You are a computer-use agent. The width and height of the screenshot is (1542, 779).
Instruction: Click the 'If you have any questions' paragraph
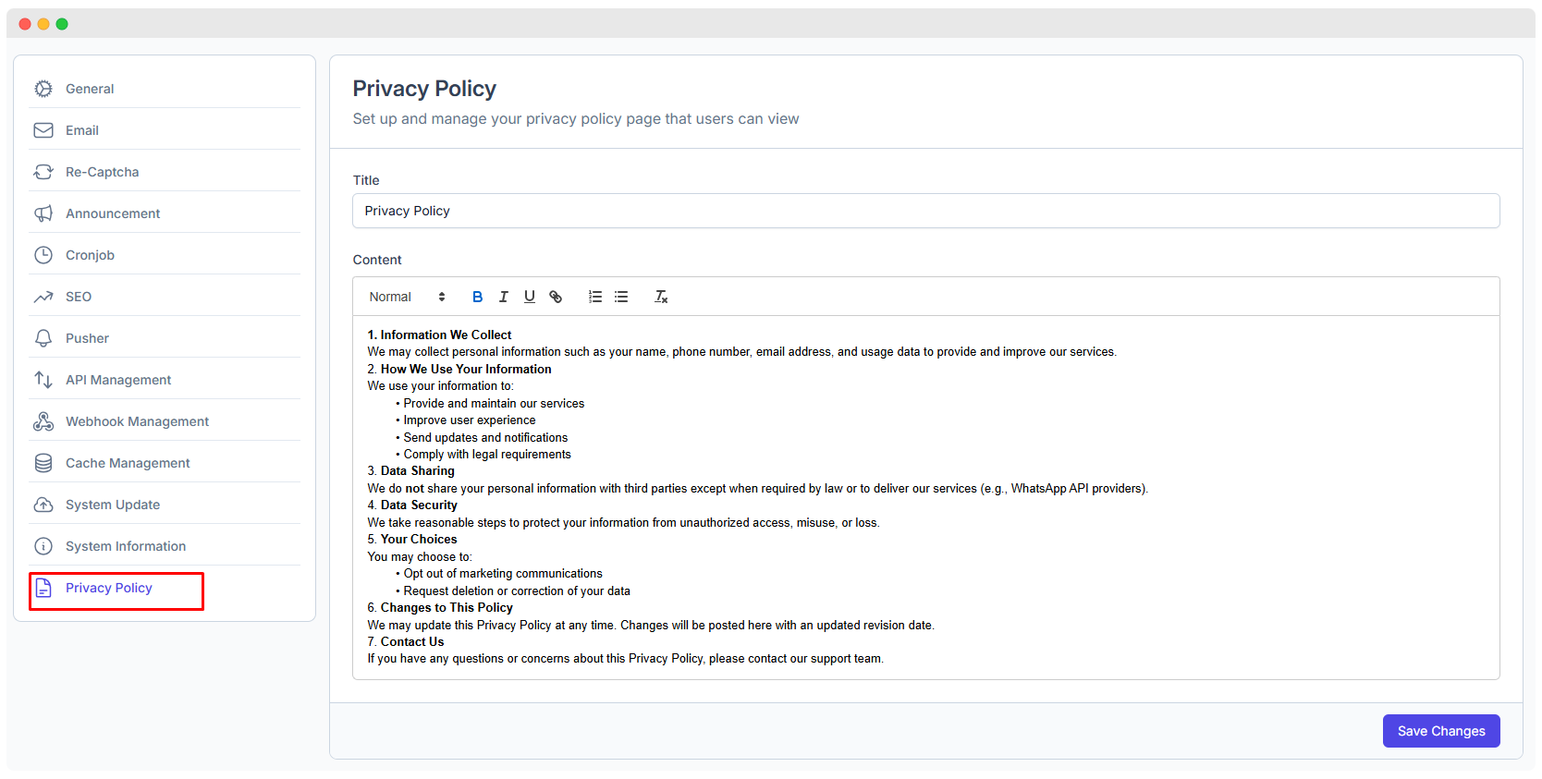(625, 658)
